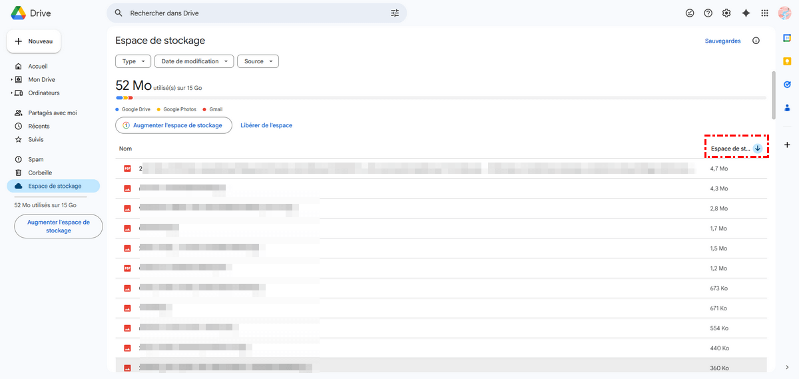Viewport: 799px width, 379px height.
Task: Click Libérer de l'espace link
Action: 266,125
